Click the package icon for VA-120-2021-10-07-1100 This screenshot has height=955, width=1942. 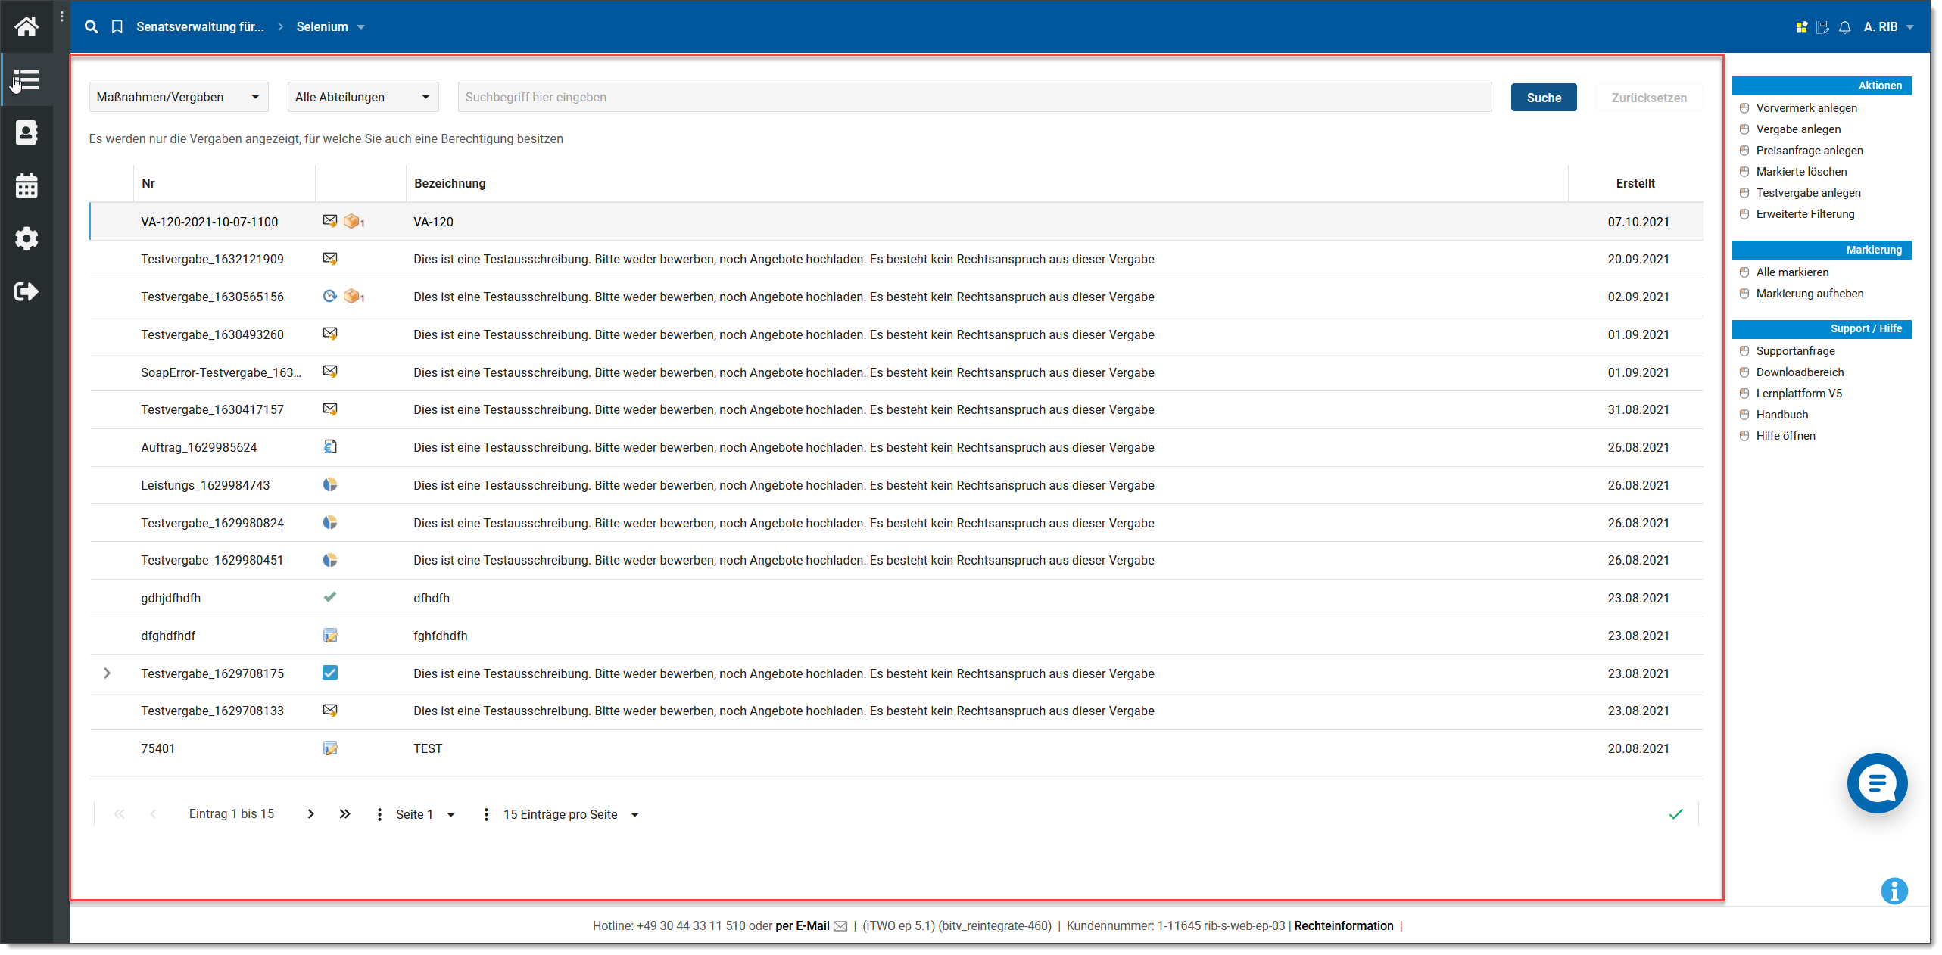(x=351, y=221)
